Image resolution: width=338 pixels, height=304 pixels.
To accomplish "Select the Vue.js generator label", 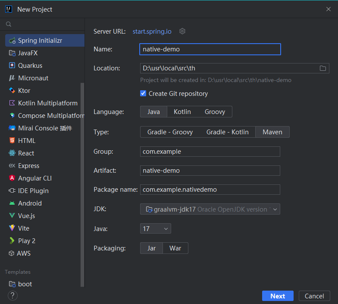I will 27,216.
